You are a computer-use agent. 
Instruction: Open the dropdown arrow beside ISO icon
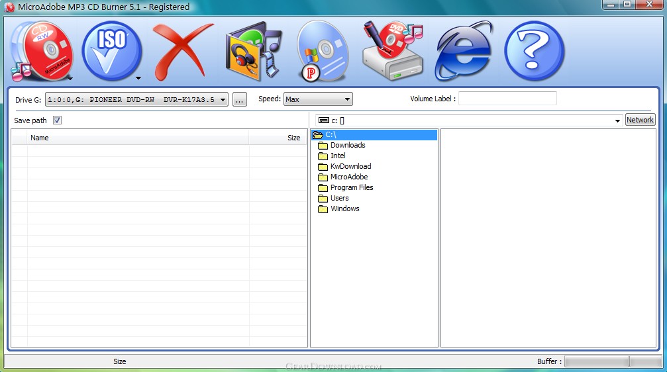point(138,78)
